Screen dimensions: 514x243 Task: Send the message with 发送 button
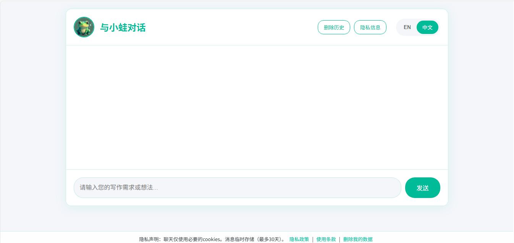point(422,188)
